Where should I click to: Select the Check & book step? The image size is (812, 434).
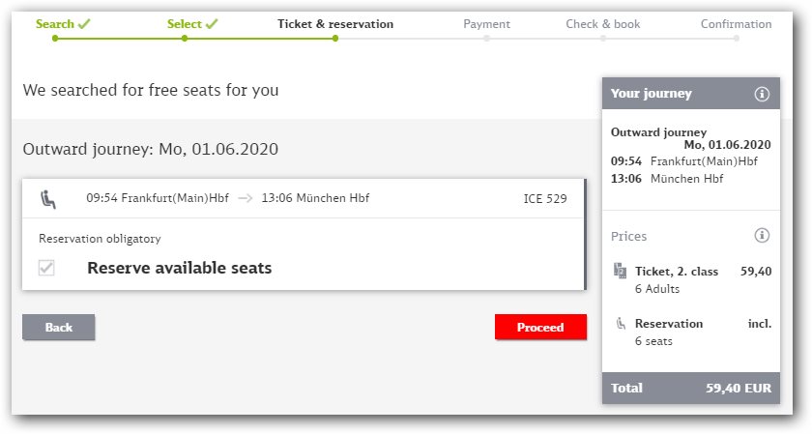point(603,24)
